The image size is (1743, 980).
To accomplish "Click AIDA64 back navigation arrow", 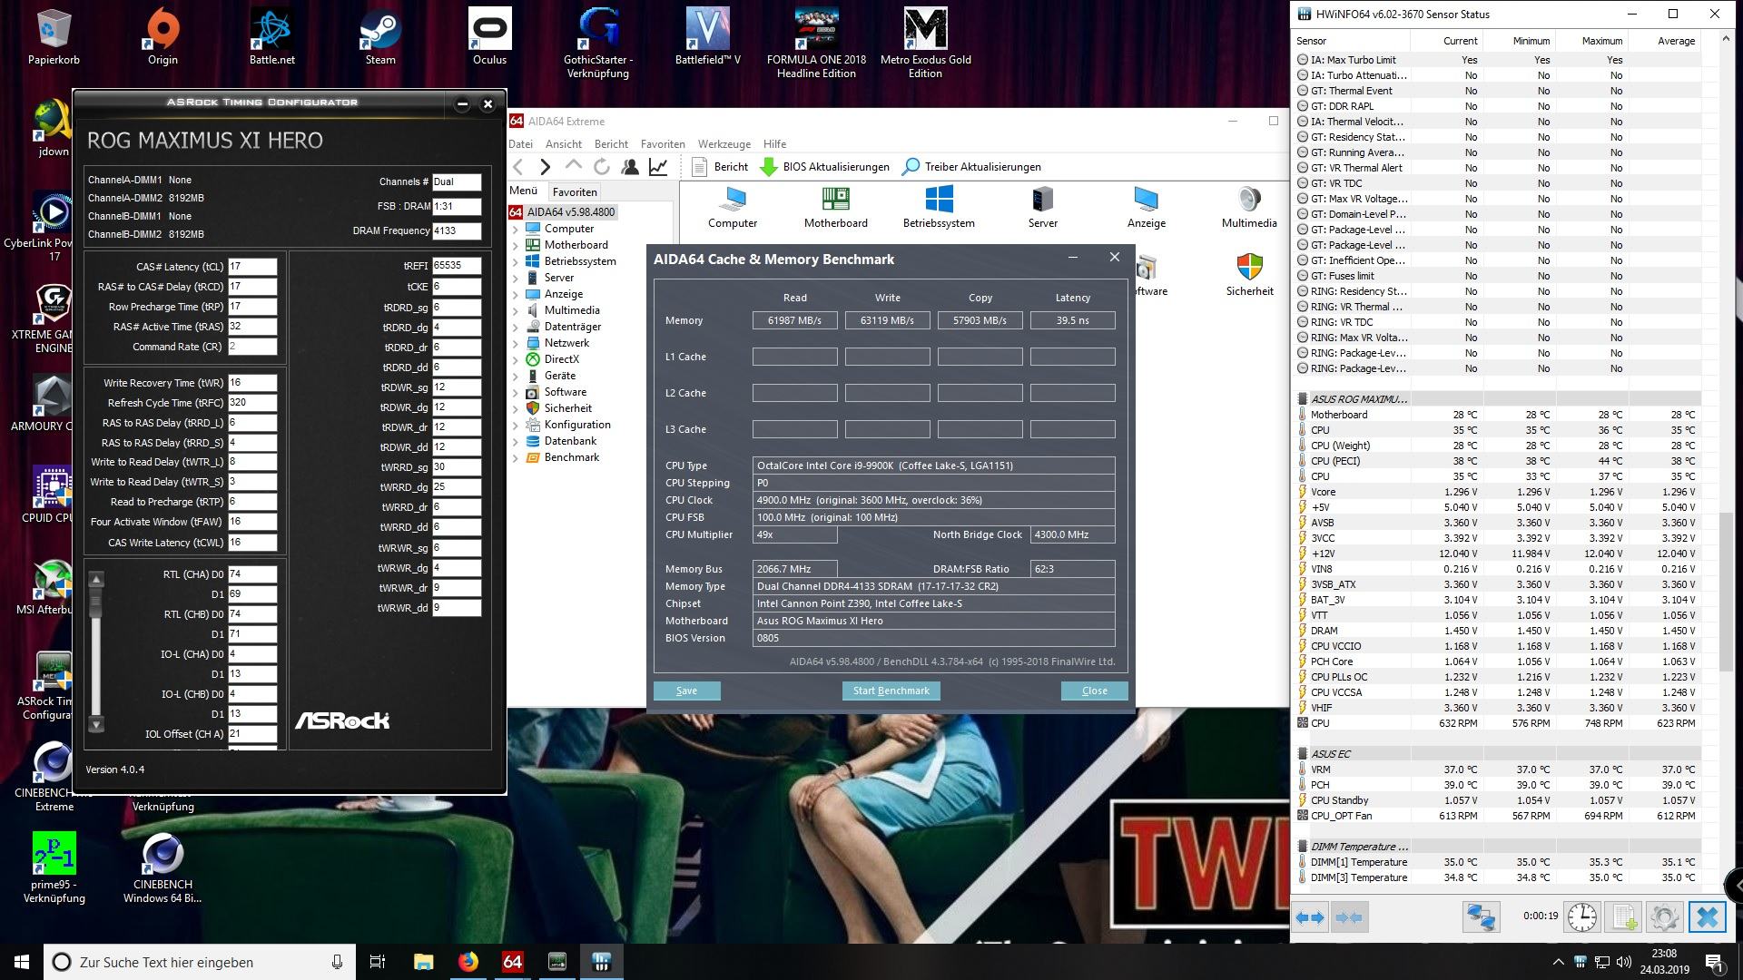I will [x=518, y=167].
